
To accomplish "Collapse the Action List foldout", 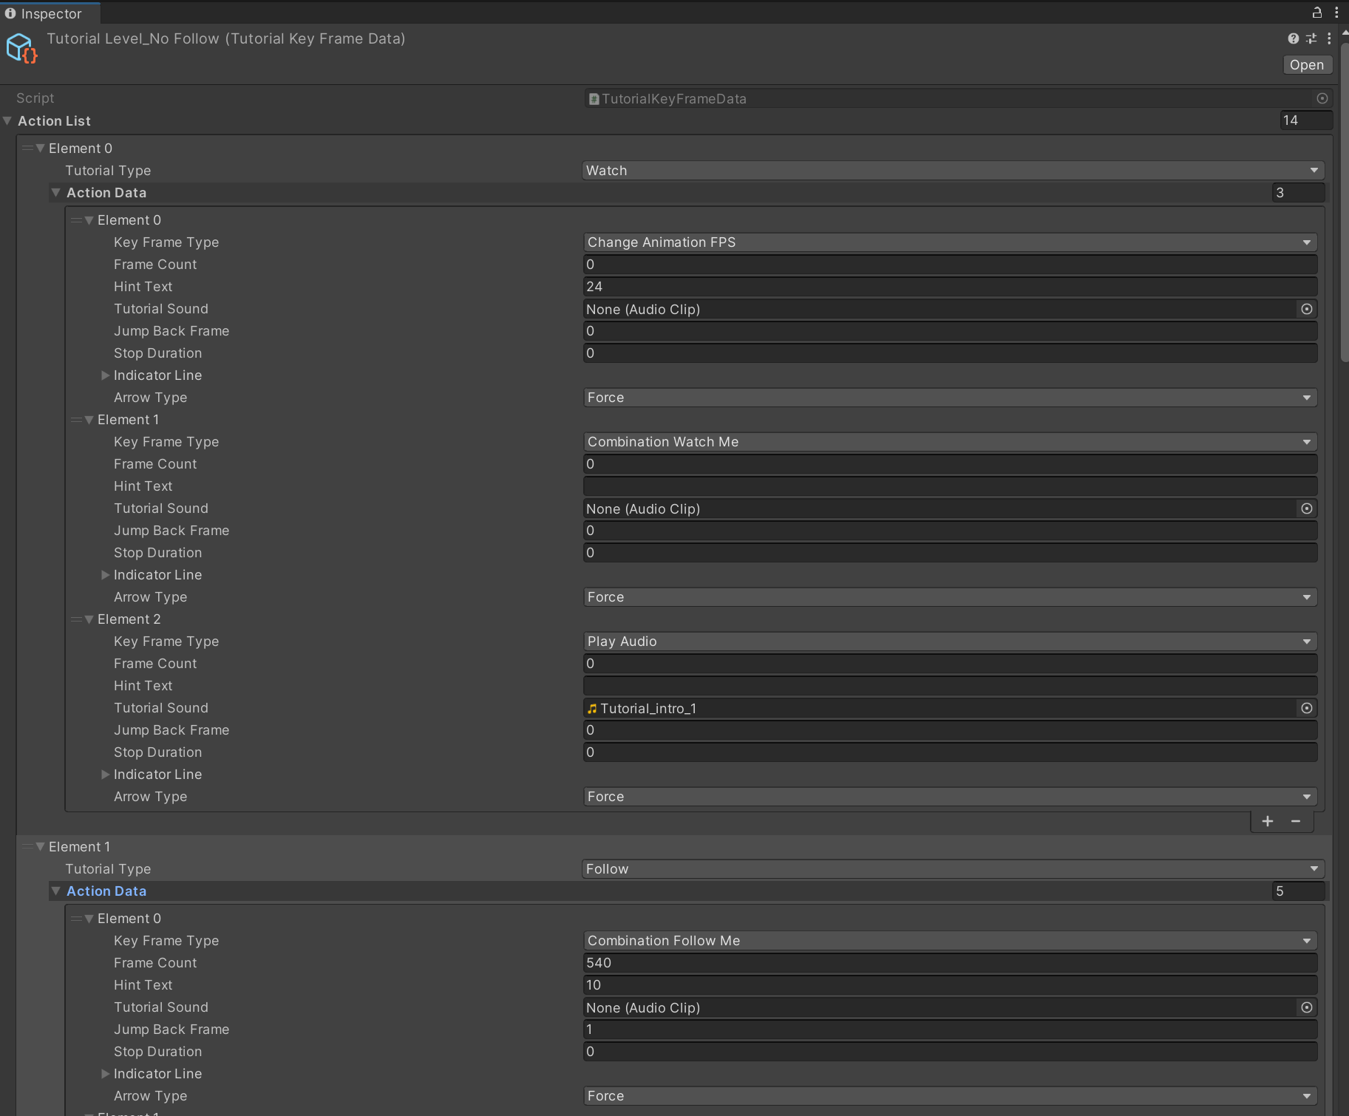I will tap(7, 120).
